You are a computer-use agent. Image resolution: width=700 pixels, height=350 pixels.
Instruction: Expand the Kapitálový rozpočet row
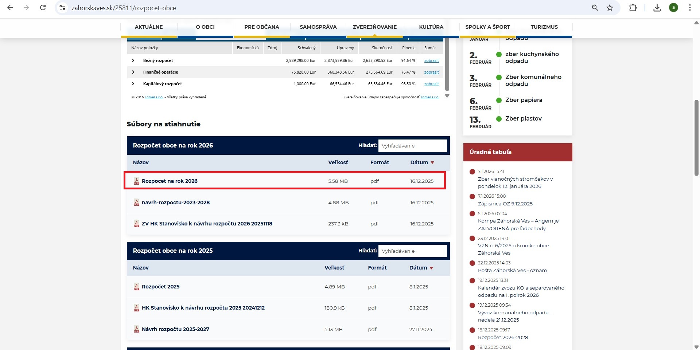[133, 84]
